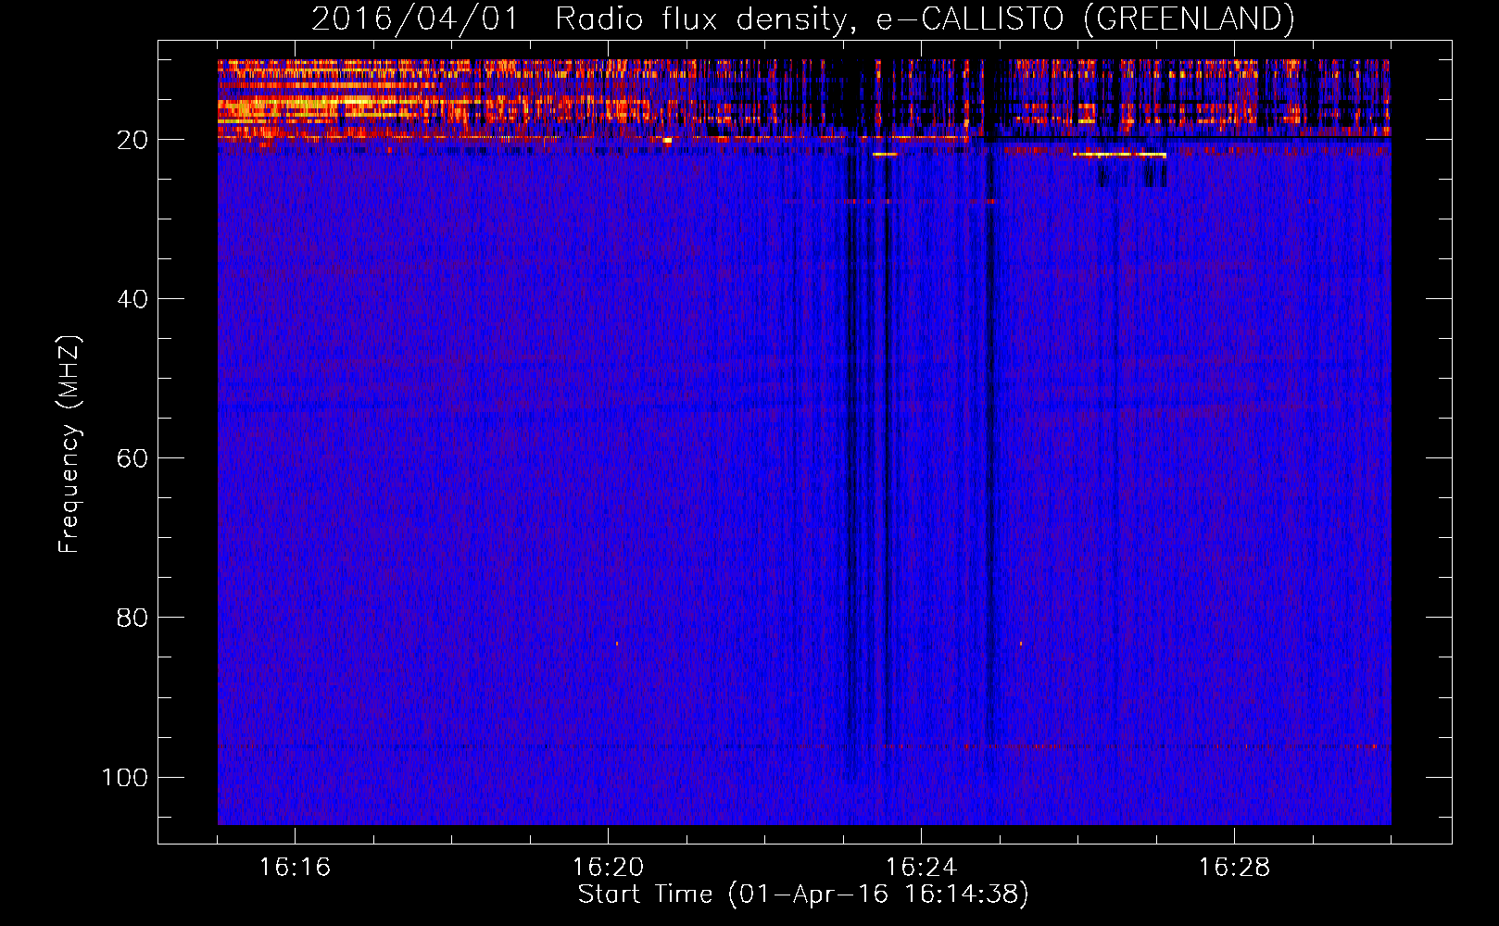Click the 20 MHz frequency tick label
The width and height of the screenshot is (1499, 926).
pos(132,140)
